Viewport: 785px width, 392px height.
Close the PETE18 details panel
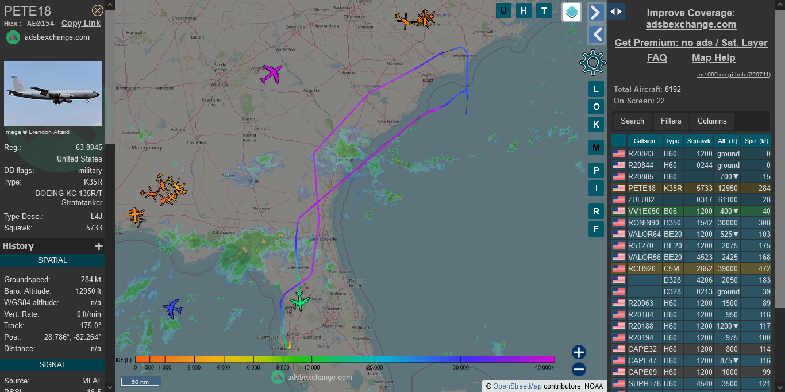point(98,10)
